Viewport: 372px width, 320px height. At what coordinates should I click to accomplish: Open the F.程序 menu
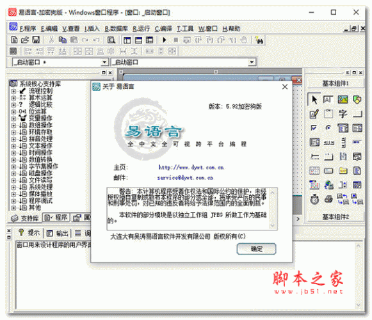28,29
